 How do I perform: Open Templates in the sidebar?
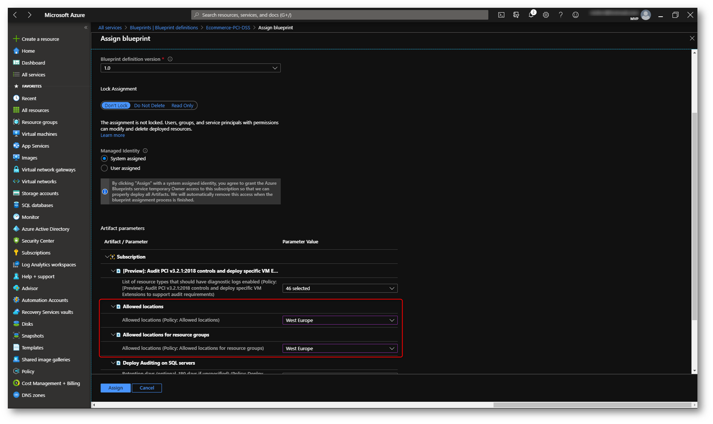pos(32,347)
